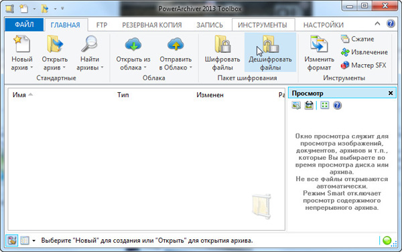Open the Мастер SFX tool
The width and height of the screenshot is (402, 252).
tap(363, 66)
